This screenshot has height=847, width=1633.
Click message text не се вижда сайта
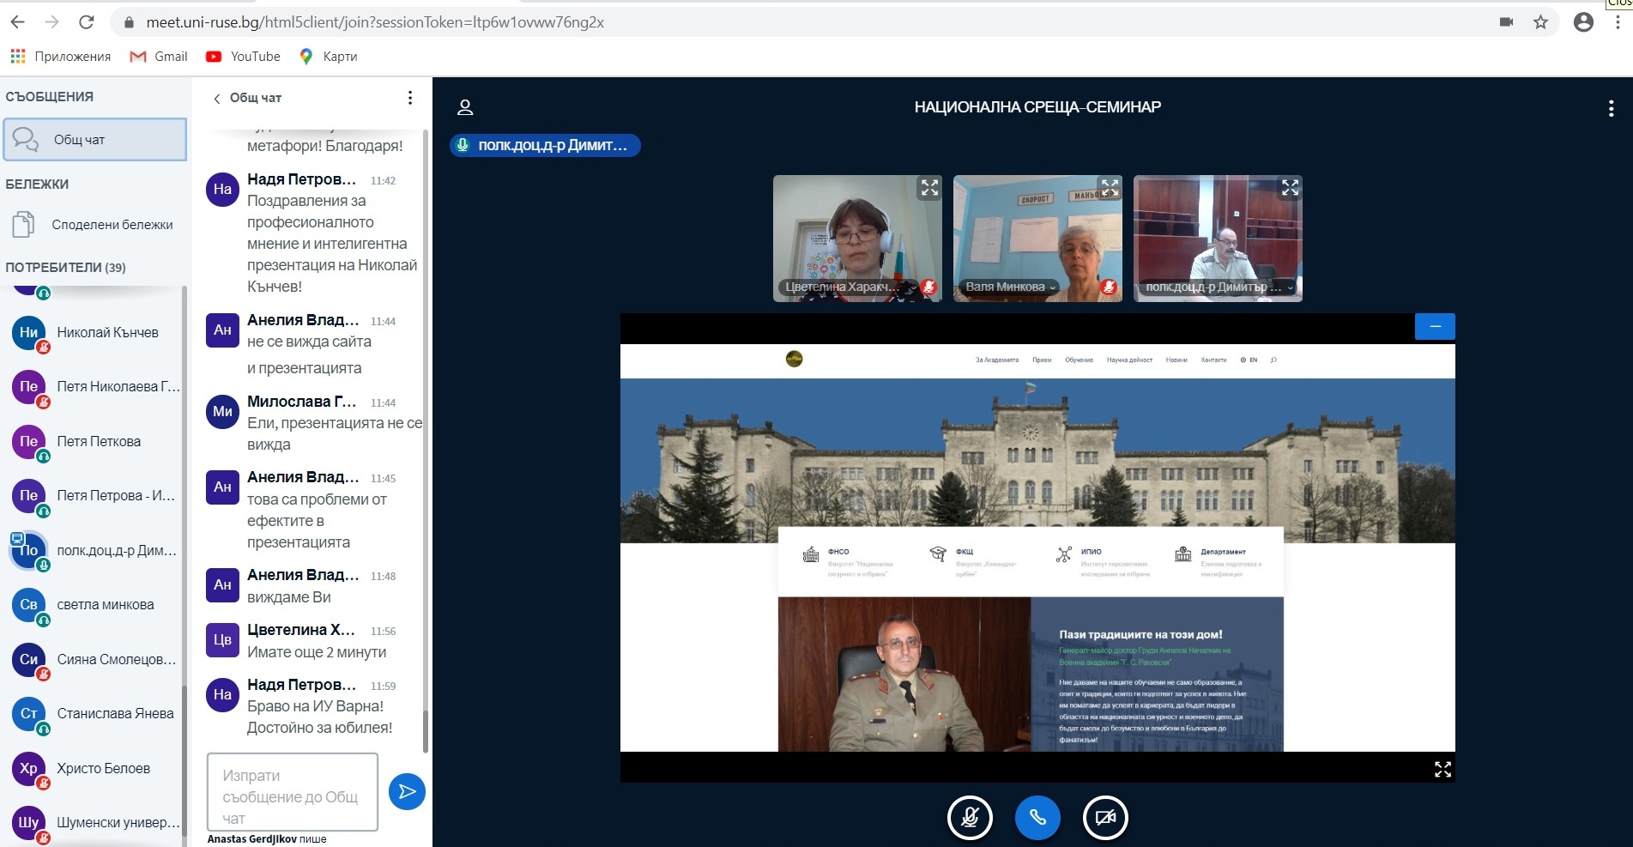(309, 342)
